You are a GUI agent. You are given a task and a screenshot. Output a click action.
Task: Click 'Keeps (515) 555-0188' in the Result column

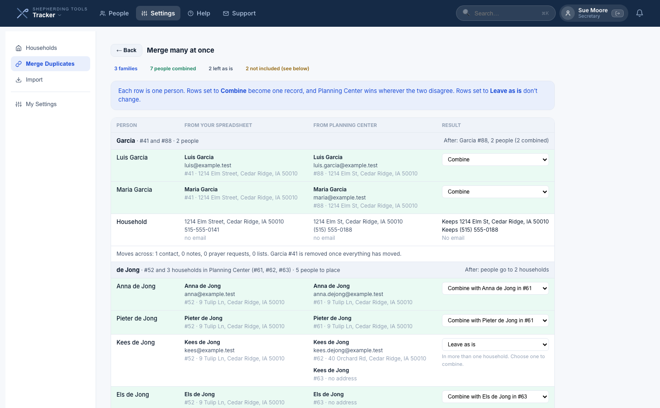[470, 230]
